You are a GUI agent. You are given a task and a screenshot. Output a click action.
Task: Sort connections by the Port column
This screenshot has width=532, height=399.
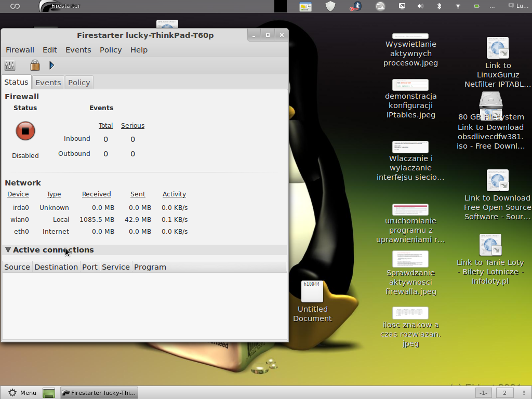pyautogui.click(x=90, y=267)
